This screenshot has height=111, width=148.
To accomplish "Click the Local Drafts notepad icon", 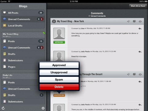I will click(5, 25).
